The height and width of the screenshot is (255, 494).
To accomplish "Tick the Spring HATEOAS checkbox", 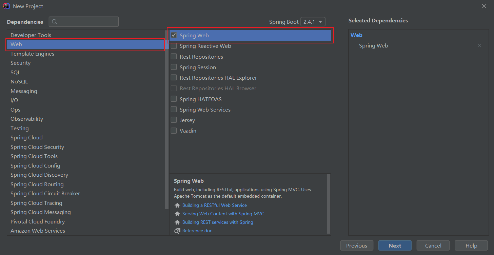I will 174,99.
